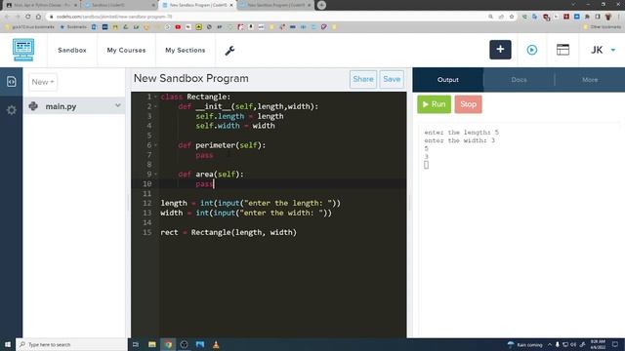Select the main.py file

point(74,106)
